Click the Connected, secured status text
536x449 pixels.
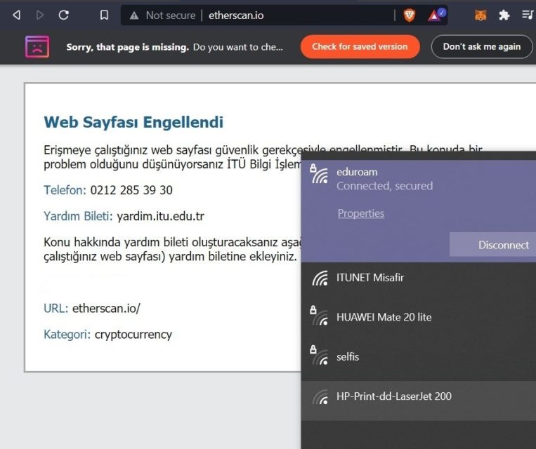[384, 186]
